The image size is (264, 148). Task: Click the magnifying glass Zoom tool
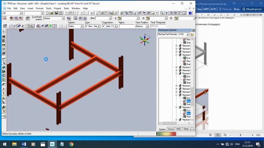click(x=162, y=13)
